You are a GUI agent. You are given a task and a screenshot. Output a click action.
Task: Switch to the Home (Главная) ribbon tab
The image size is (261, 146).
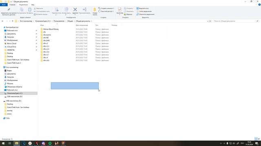tap(12, 5)
